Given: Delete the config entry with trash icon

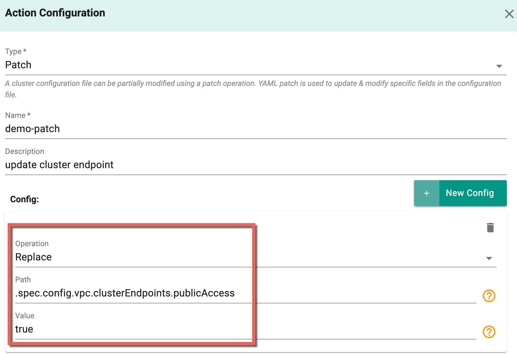Looking at the screenshot, I should click(x=490, y=228).
